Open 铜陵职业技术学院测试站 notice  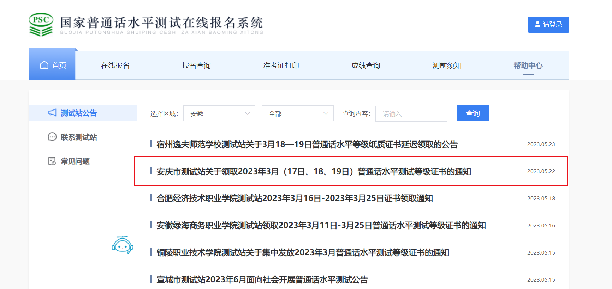(303, 252)
